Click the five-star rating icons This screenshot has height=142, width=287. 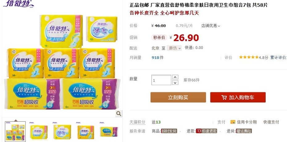pyautogui.click(x=248, y=57)
